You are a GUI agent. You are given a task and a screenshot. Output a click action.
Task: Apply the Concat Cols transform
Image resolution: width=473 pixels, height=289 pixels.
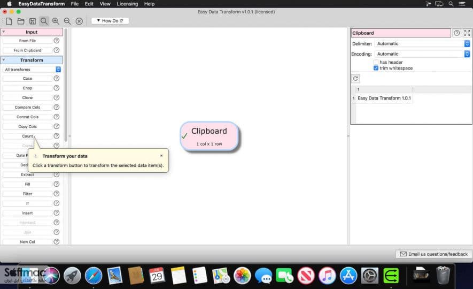pos(27,117)
